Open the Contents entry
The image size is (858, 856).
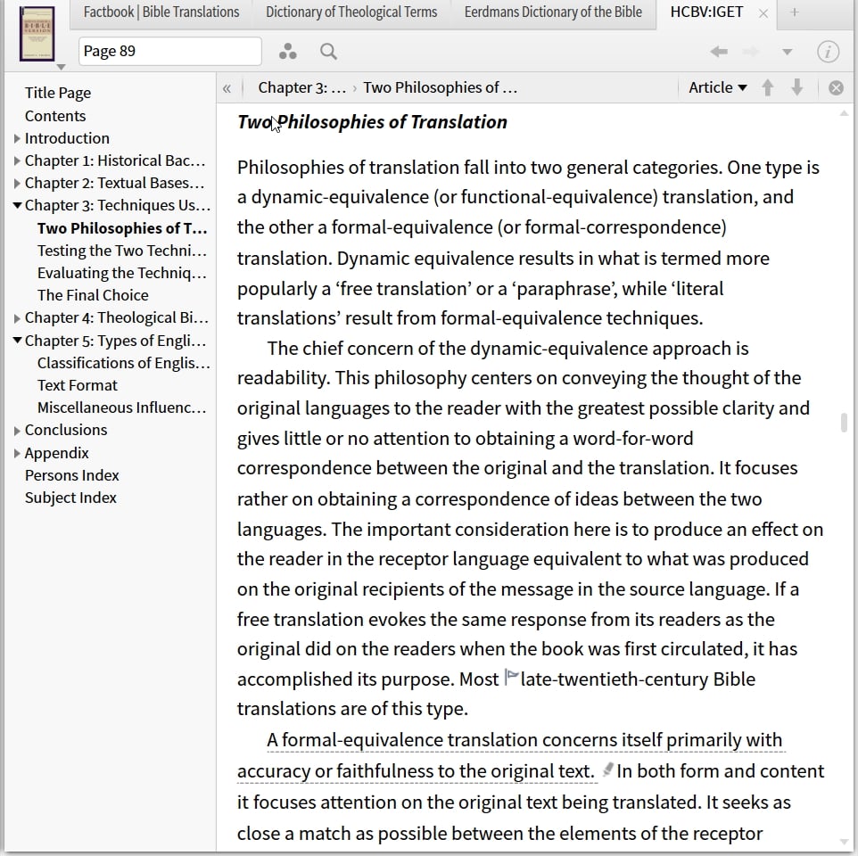55,116
